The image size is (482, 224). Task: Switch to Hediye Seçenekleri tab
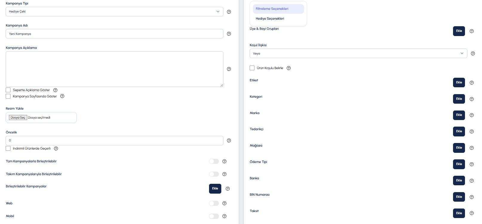pos(278,18)
